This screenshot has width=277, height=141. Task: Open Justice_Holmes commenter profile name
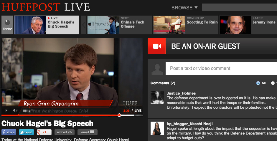click(x=181, y=93)
